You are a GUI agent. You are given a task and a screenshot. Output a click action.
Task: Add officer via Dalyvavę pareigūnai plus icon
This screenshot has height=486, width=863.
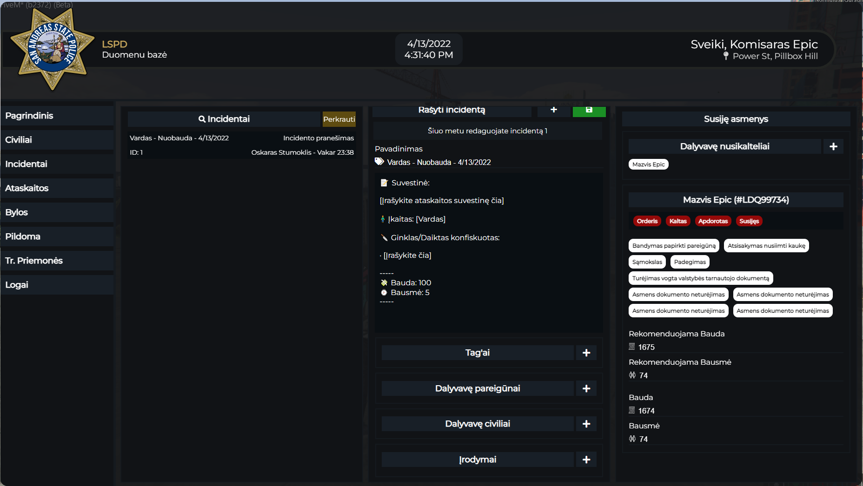click(586, 388)
